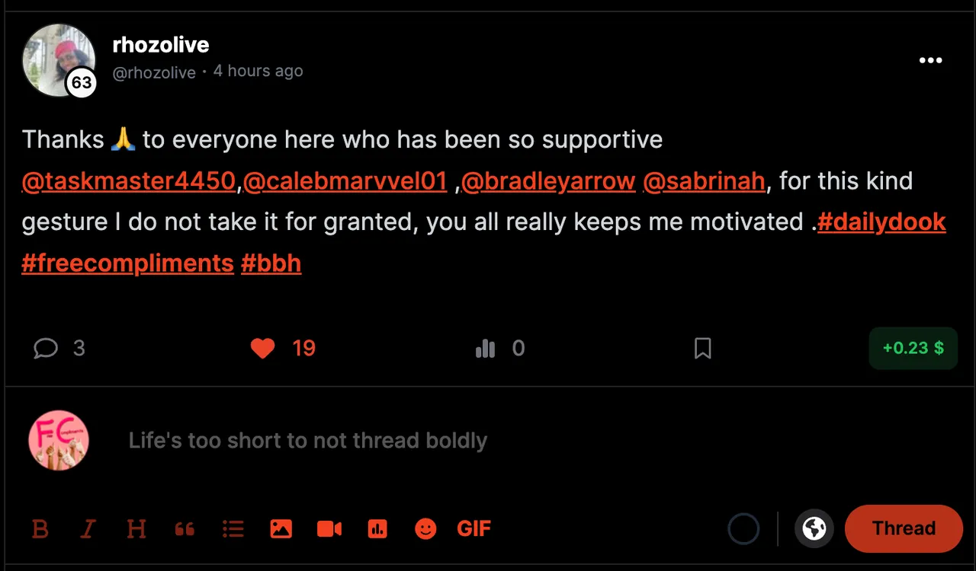Viewport: 976px width, 571px height.
Task: Insert a block quote
Action: [x=185, y=528]
